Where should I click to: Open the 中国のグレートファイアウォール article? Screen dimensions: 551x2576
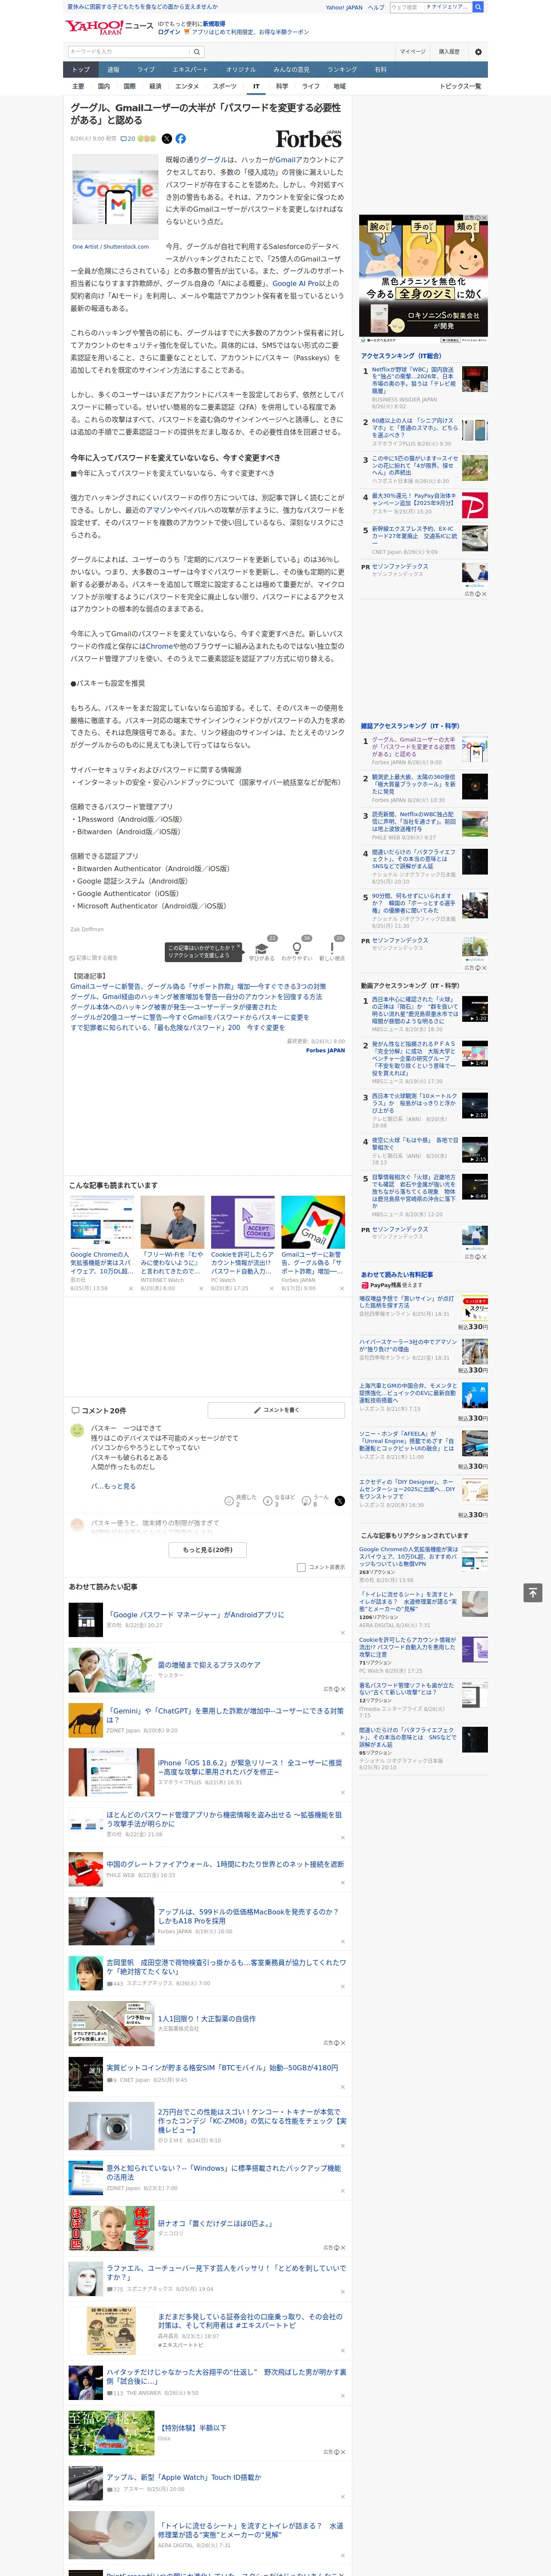click(x=225, y=1864)
